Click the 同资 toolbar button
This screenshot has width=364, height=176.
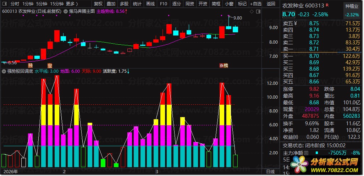click(x=190, y=4)
